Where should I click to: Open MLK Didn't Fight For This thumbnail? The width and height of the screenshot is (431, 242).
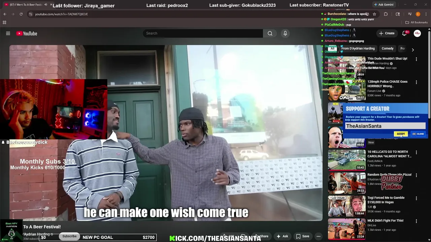coord(347,229)
